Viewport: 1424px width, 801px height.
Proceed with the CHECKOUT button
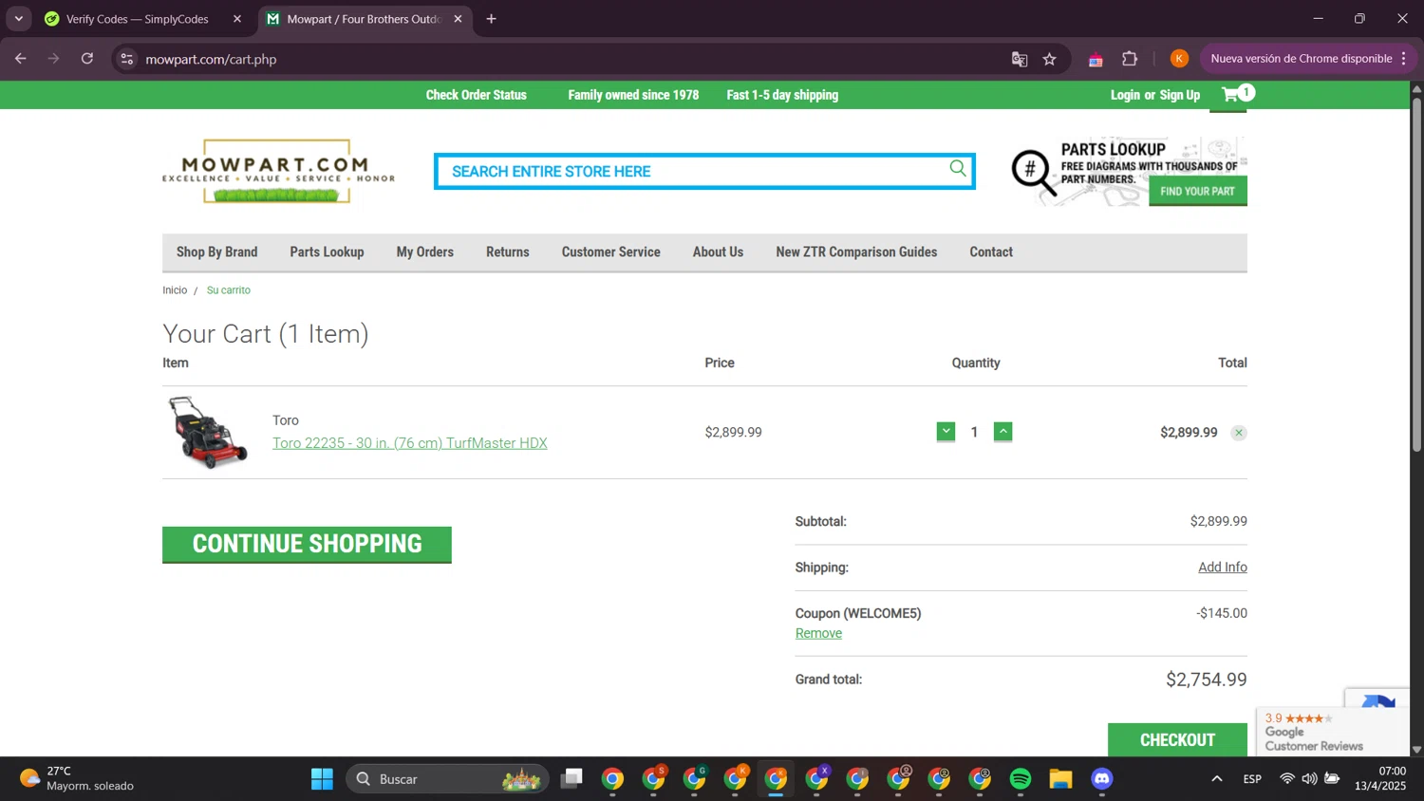pos(1177,740)
